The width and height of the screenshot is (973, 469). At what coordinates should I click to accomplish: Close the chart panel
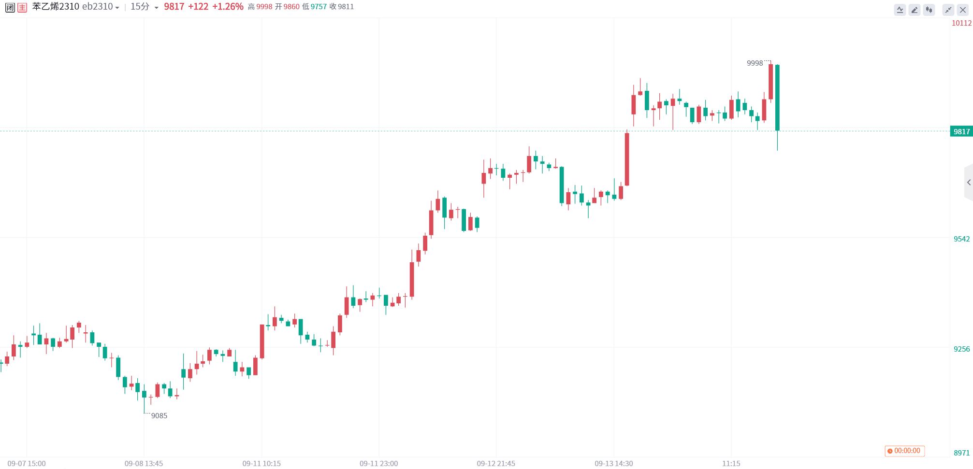(963, 10)
